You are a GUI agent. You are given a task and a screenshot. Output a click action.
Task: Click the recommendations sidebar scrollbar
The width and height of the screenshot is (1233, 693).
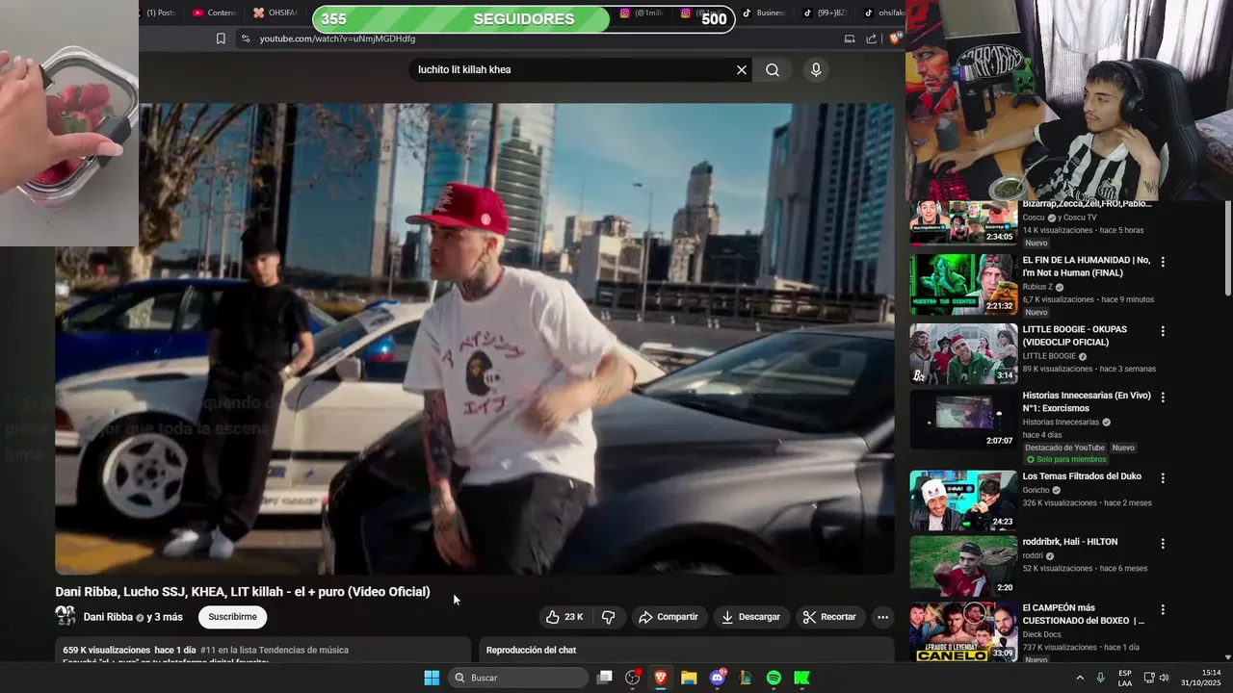1227,248
